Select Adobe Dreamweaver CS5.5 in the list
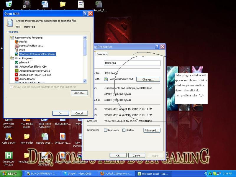Image resolution: width=236 pixels, height=177 pixels. (x=34, y=71)
